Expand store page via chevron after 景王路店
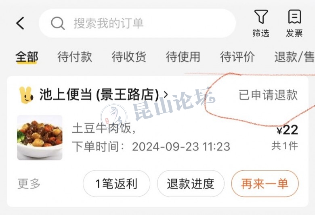 coord(166,94)
